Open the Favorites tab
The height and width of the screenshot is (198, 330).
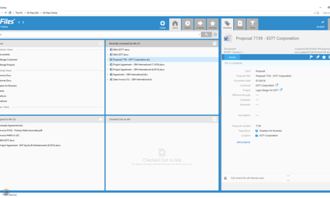click(213, 24)
